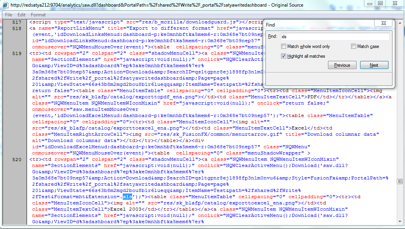Close the Original Source window
405x229 pixels.
[395, 4]
